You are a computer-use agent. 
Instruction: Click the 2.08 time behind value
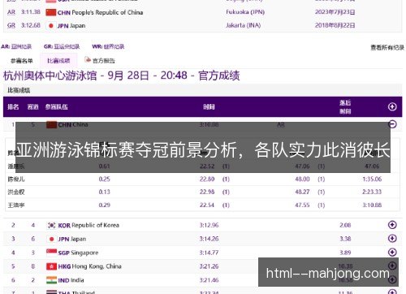345,225
